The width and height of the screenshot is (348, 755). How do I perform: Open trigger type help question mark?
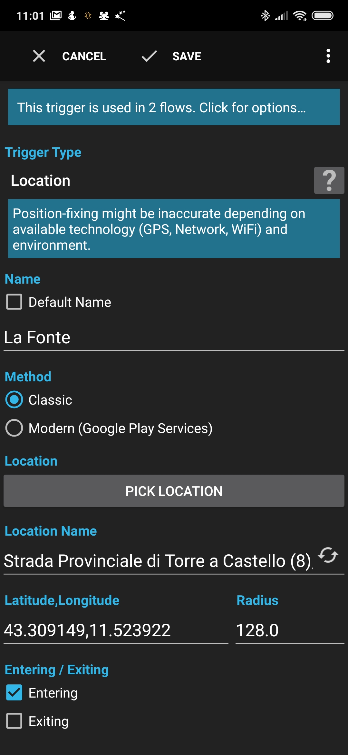tap(329, 180)
